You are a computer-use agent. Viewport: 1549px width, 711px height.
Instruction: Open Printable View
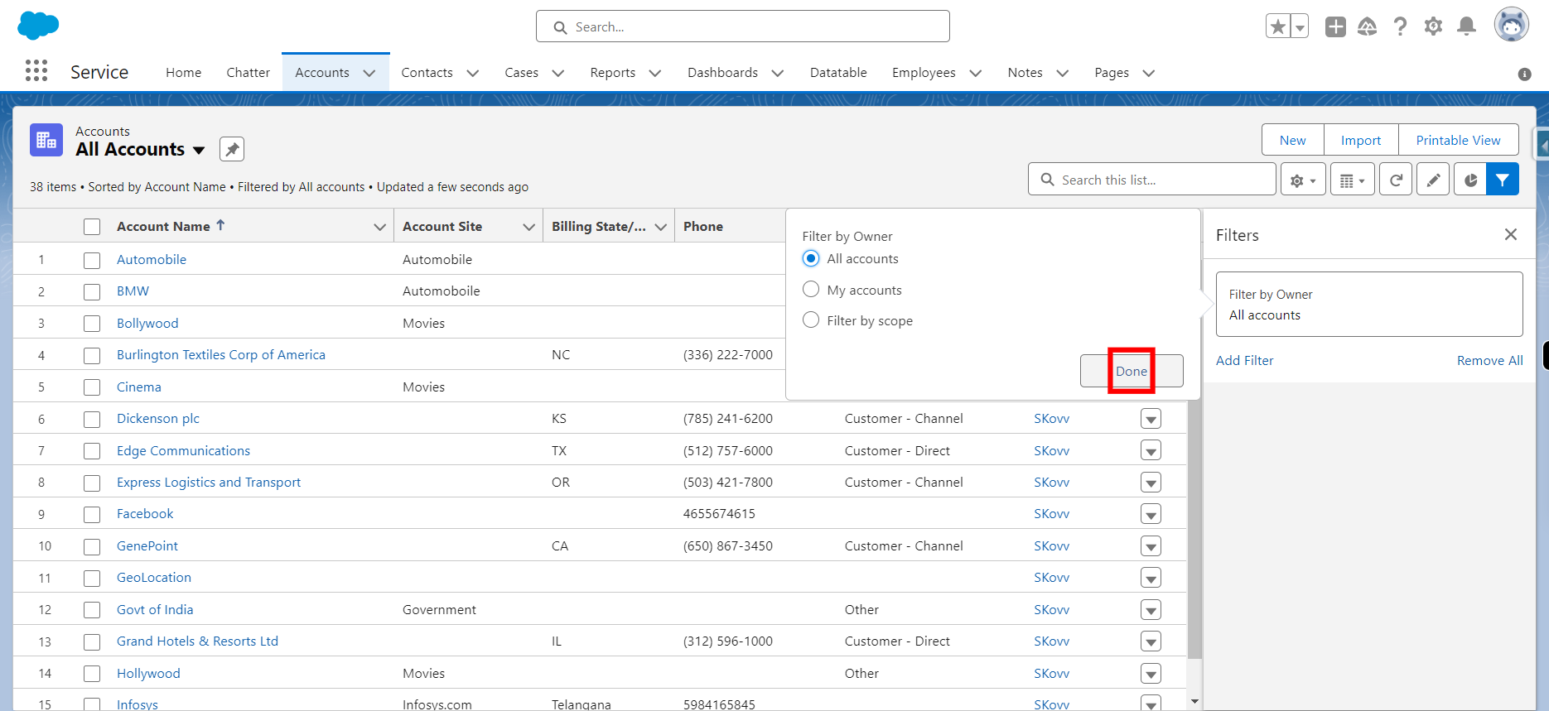pos(1458,140)
